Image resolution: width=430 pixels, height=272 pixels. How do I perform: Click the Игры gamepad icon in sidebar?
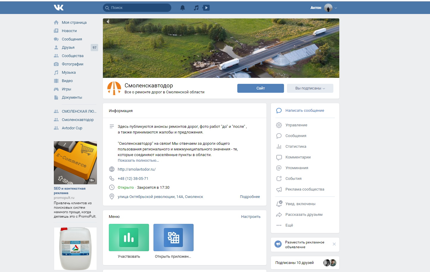tap(56, 89)
